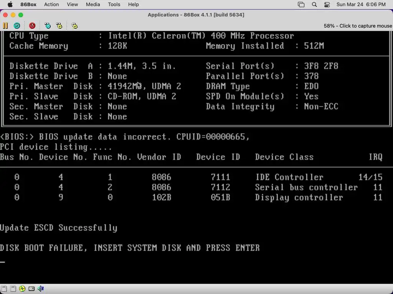The height and width of the screenshot is (294, 393).
Task: Click the 'Device Class' column header
Action: click(284, 157)
